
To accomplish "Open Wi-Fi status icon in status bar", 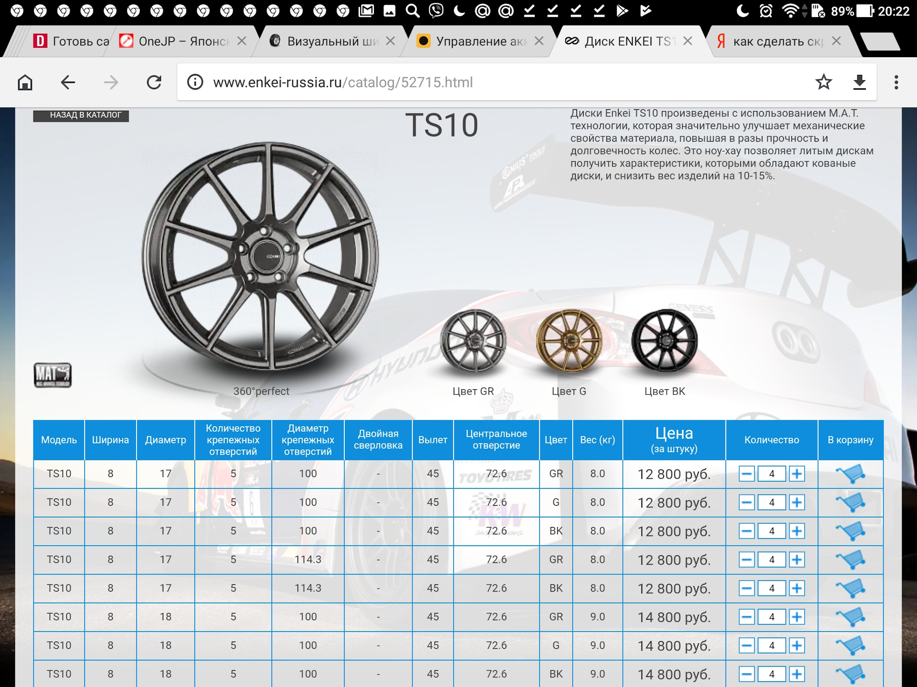I will (x=791, y=10).
